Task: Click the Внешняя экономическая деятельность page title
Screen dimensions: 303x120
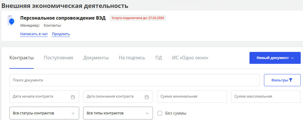Action: (x=65, y=6)
